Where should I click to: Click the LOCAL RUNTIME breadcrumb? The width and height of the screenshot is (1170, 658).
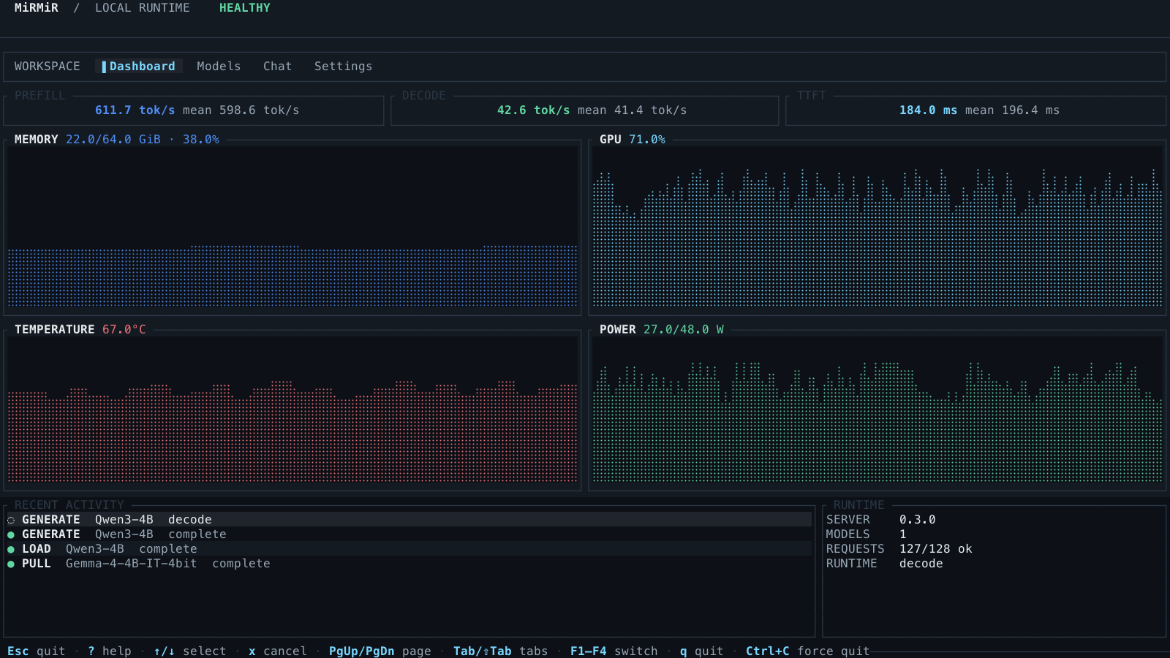(x=143, y=8)
